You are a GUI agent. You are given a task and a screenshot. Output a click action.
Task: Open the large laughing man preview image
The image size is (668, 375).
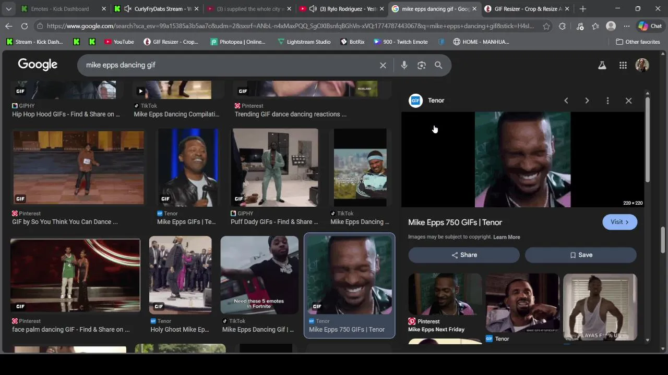point(522,159)
